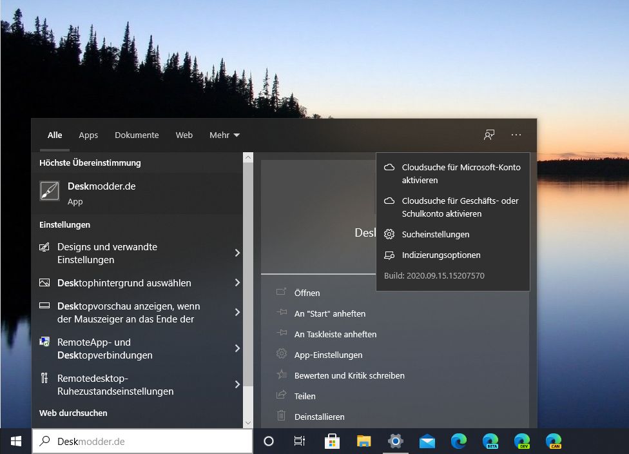
Task: Click the share icon beside Teilen
Action: 282,395
